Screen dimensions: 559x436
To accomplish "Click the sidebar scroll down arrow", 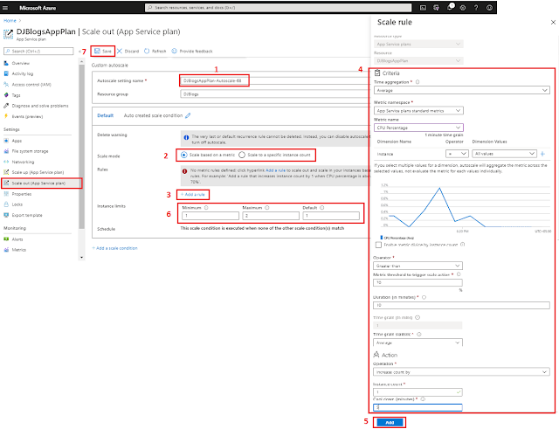I will [81, 257].
